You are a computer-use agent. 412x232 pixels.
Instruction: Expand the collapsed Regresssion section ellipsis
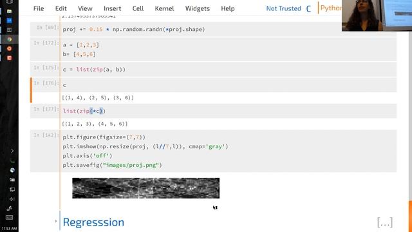click(385, 222)
